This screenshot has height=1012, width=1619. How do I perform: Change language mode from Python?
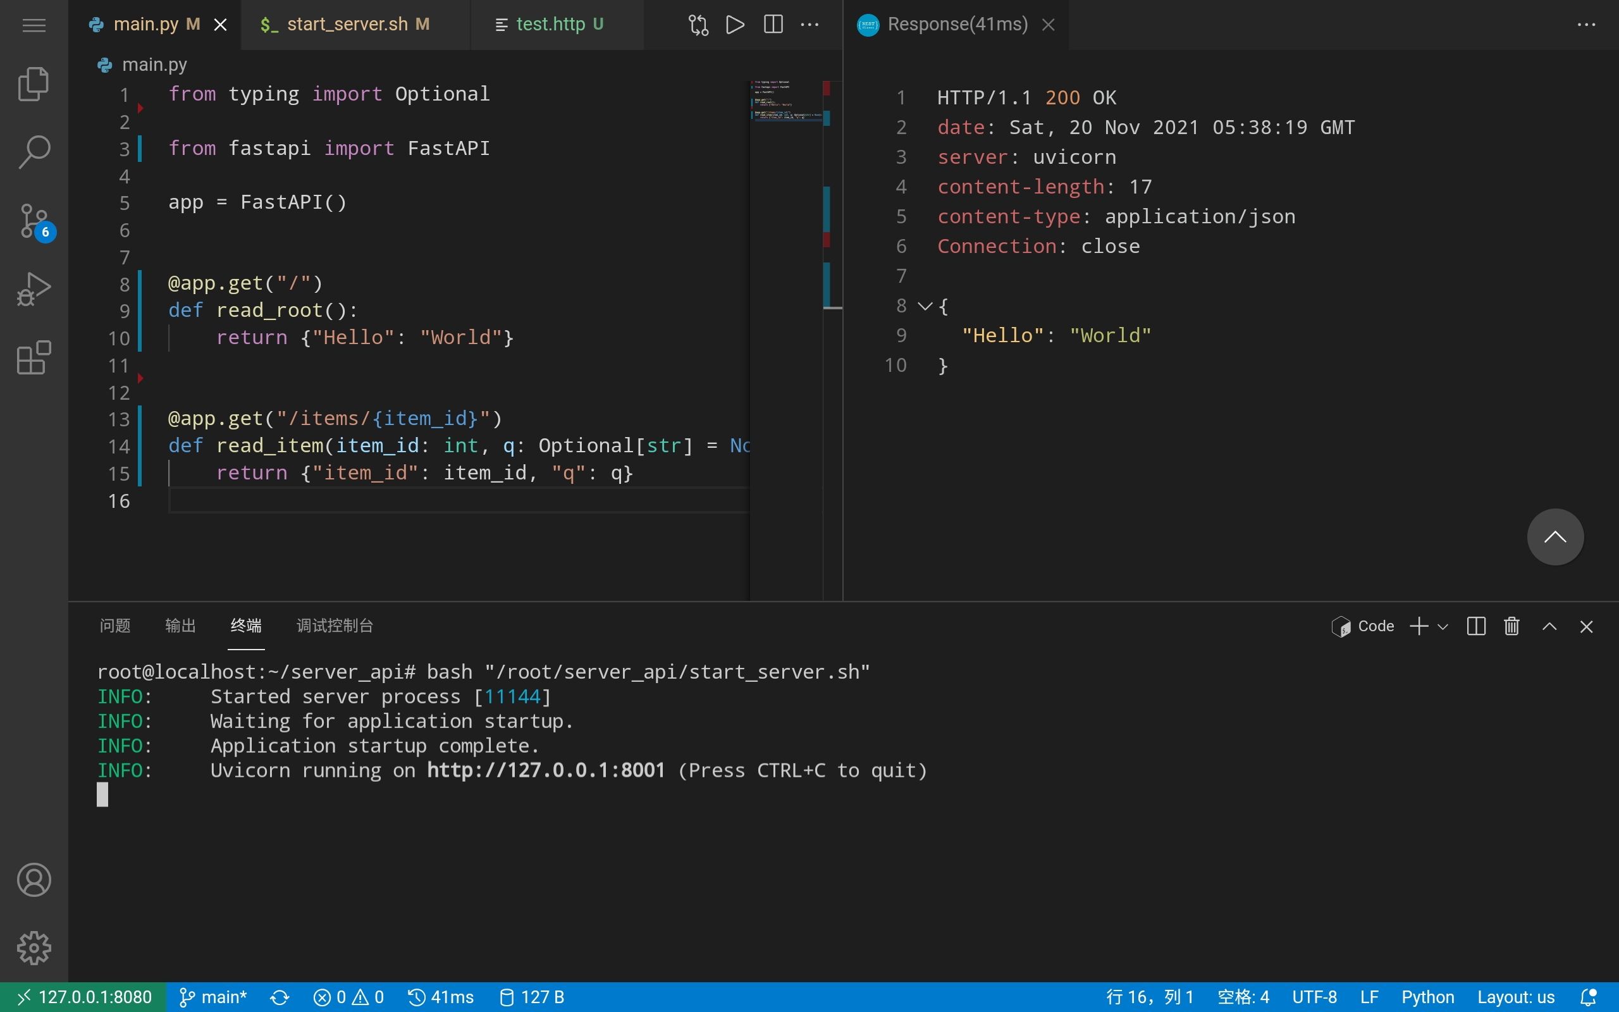coord(1427,997)
